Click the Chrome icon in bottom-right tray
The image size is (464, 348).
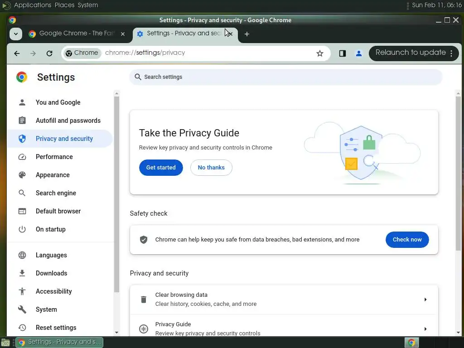(x=411, y=343)
